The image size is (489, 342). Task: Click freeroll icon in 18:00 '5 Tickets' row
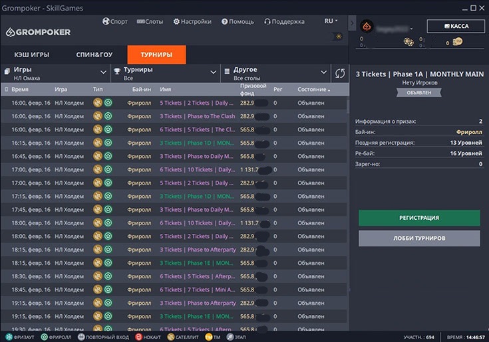108,236
